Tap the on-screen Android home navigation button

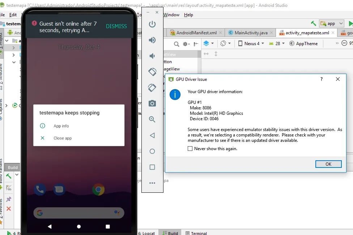point(79,226)
